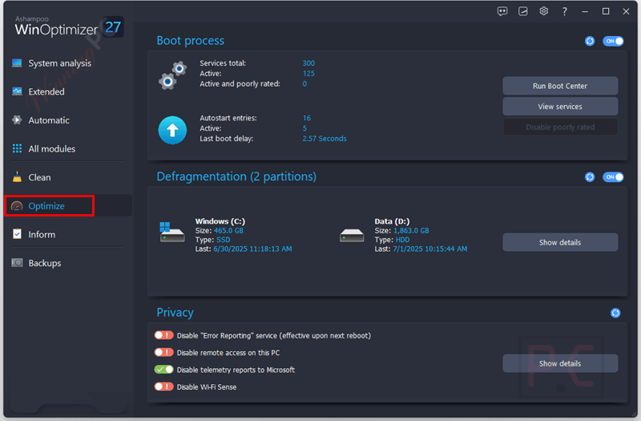Viewport: 641px width, 421px height.
Task: Click the Extended chart icon
Action: click(17, 91)
